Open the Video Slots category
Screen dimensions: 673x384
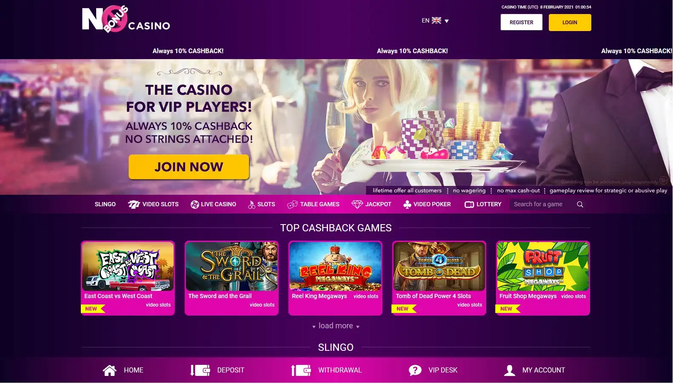pos(153,205)
